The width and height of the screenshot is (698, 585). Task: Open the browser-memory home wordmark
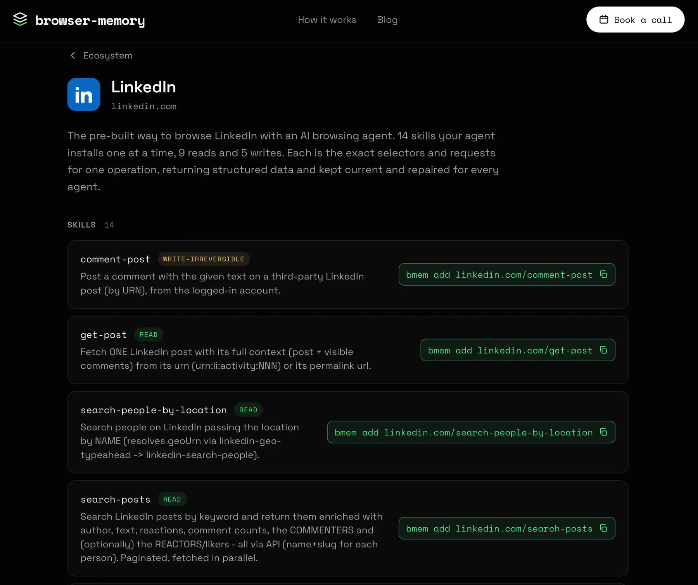click(90, 21)
